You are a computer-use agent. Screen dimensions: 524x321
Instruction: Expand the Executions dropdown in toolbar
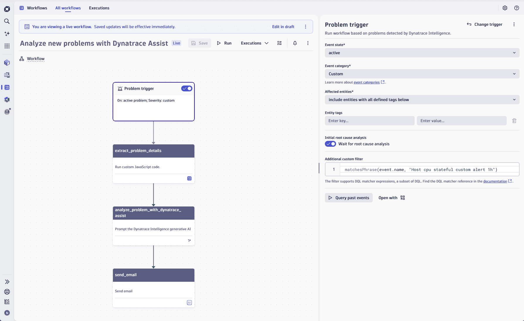pyautogui.click(x=255, y=43)
